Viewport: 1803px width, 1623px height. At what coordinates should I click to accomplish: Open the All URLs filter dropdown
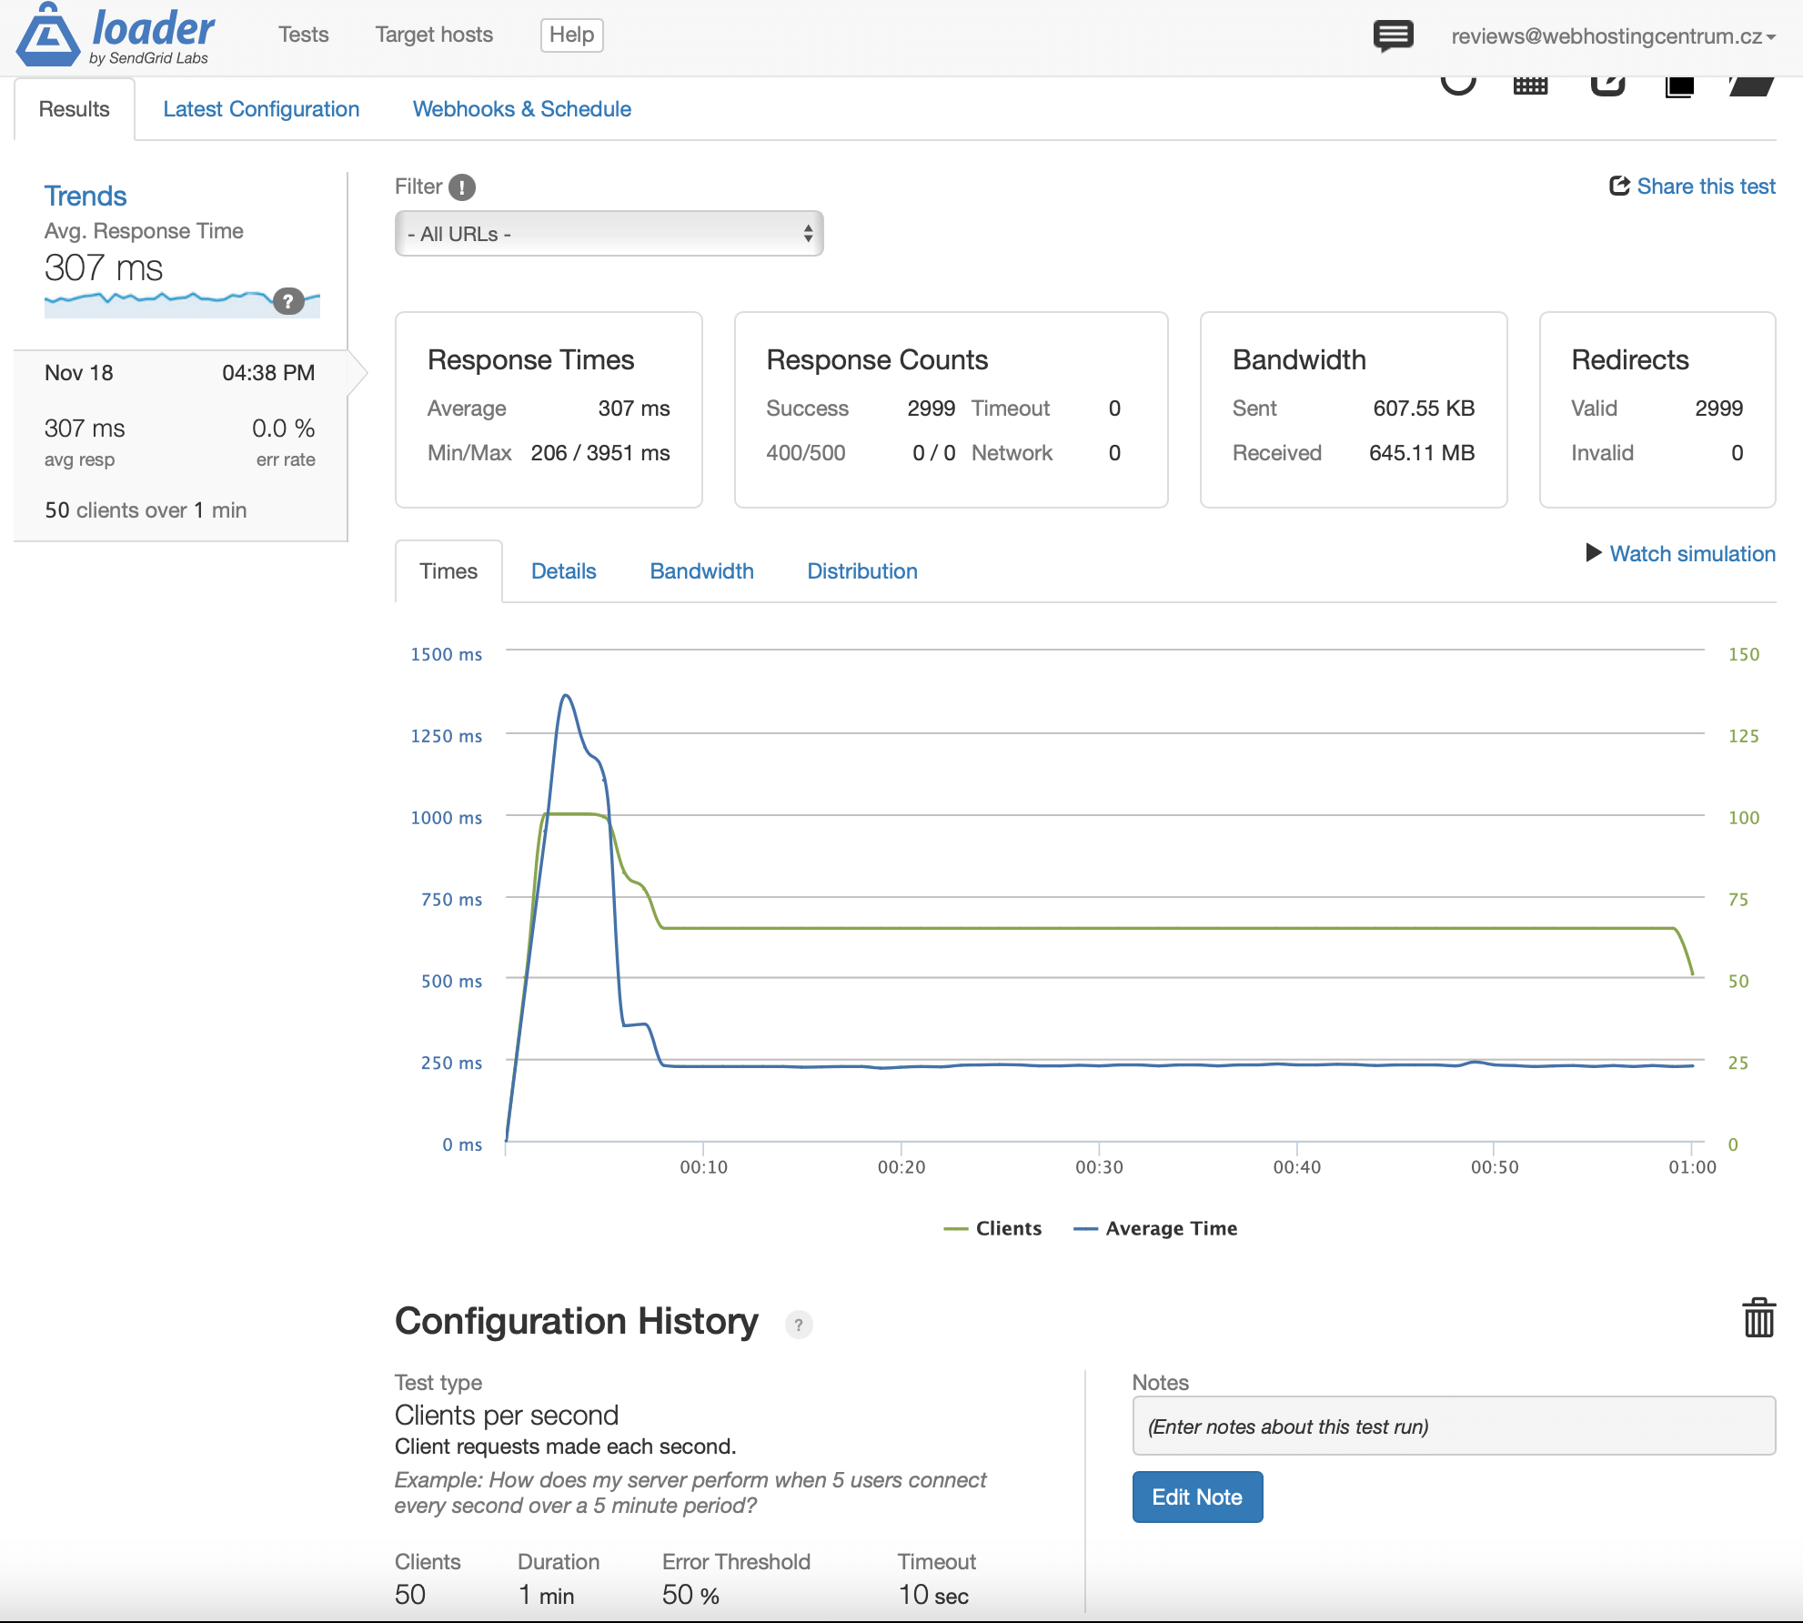coord(609,234)
